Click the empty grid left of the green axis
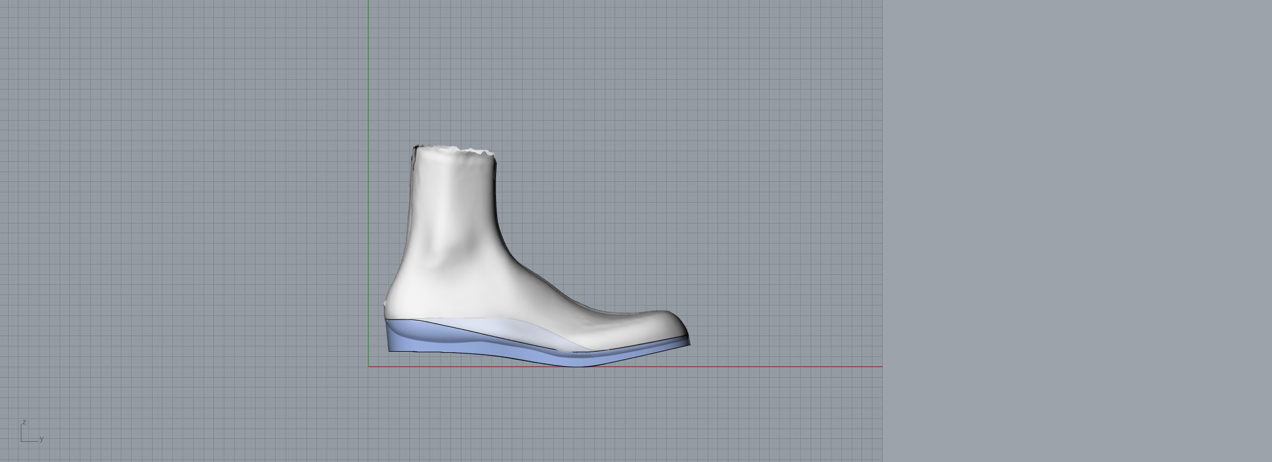Screen dimensions: 1272x462 [173, 202]
